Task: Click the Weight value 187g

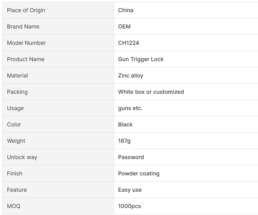Action: tap(124, 141)
